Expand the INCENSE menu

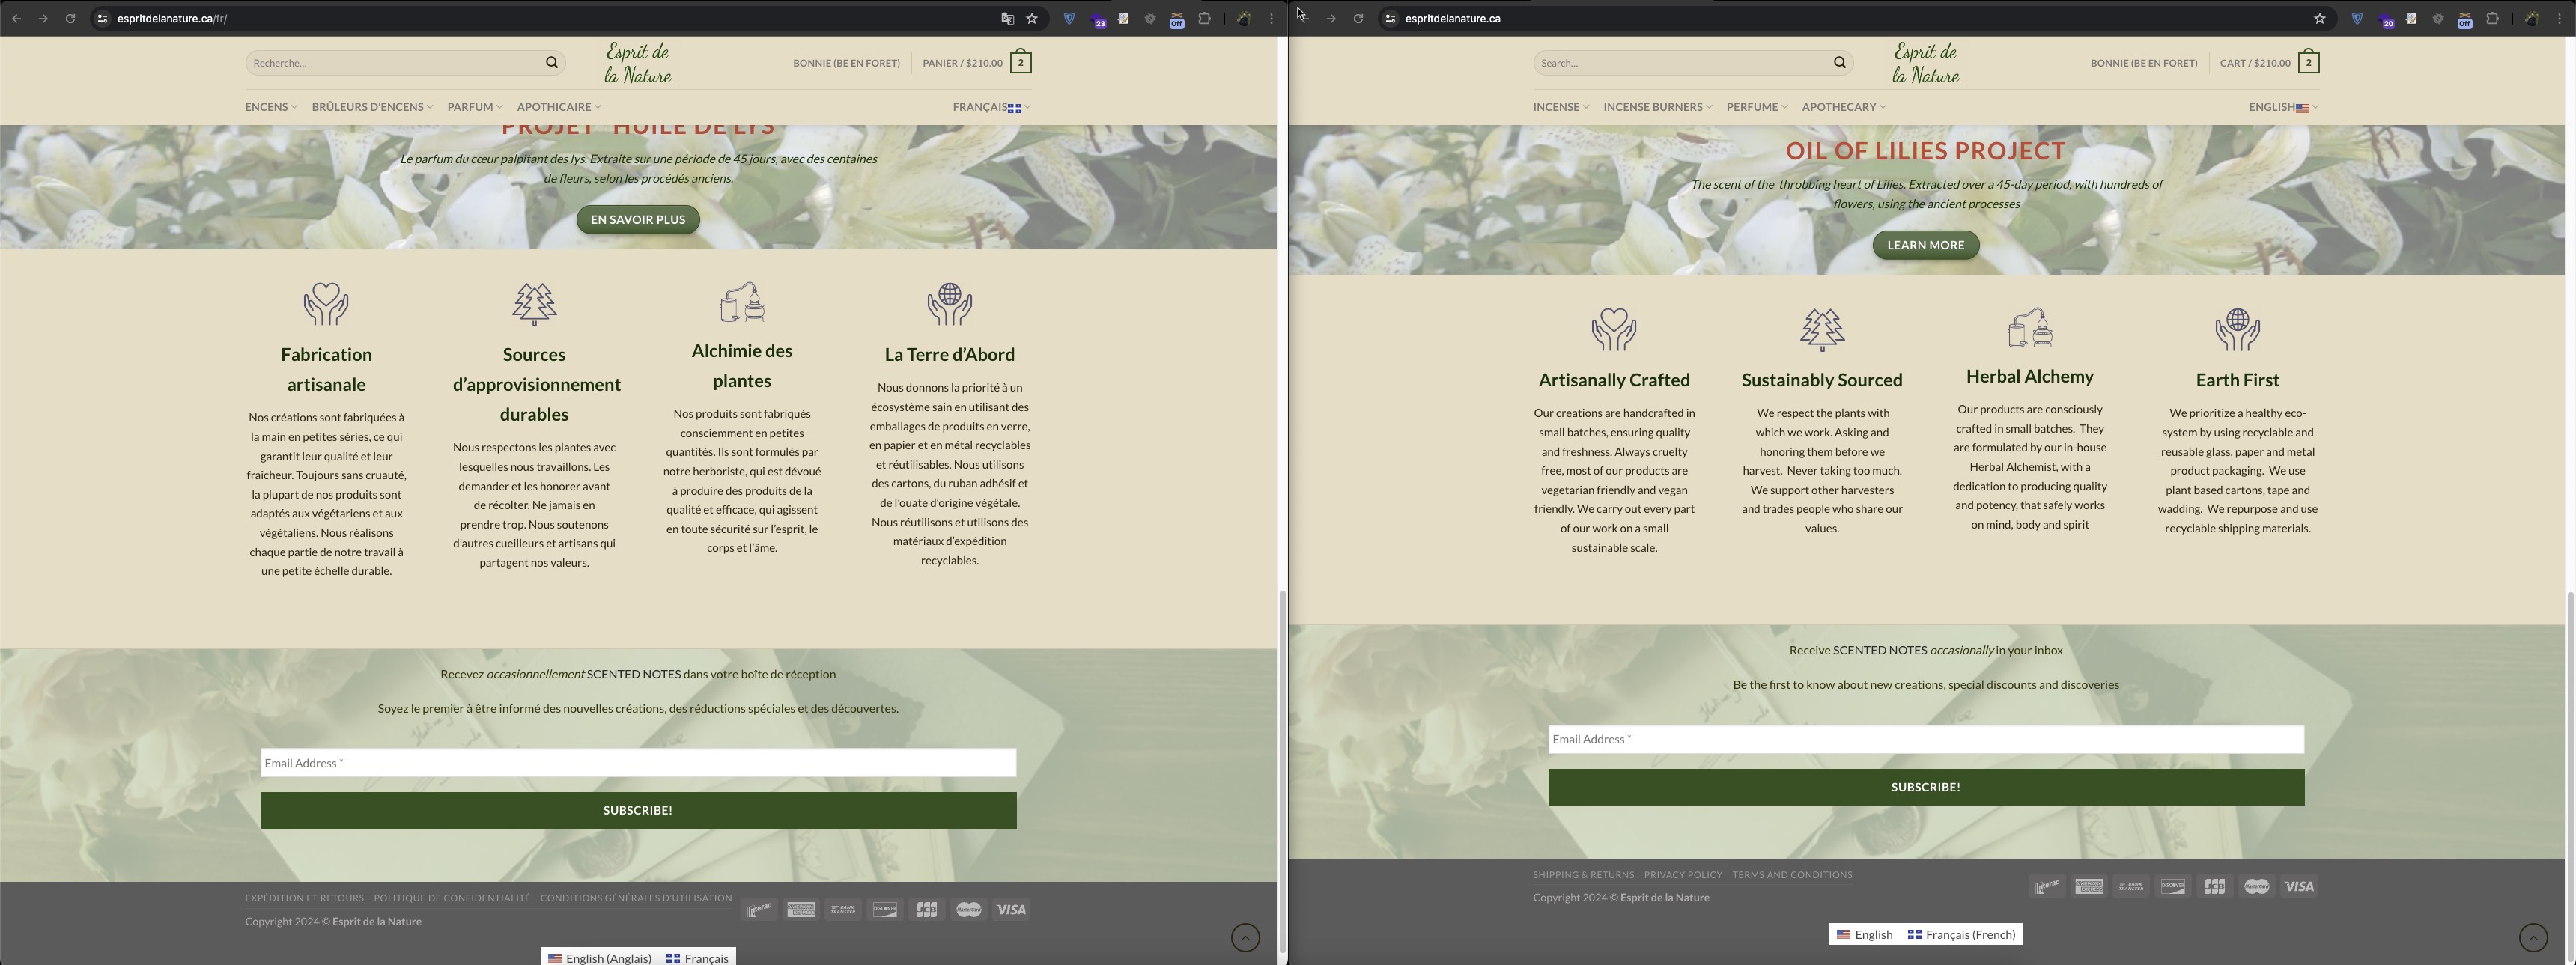click(1561, 107)
